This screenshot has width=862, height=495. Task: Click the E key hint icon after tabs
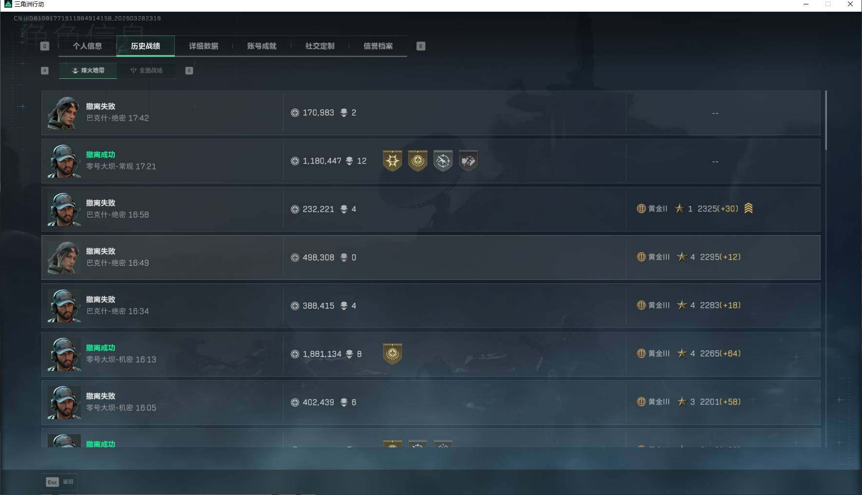[x=421, y=46]
